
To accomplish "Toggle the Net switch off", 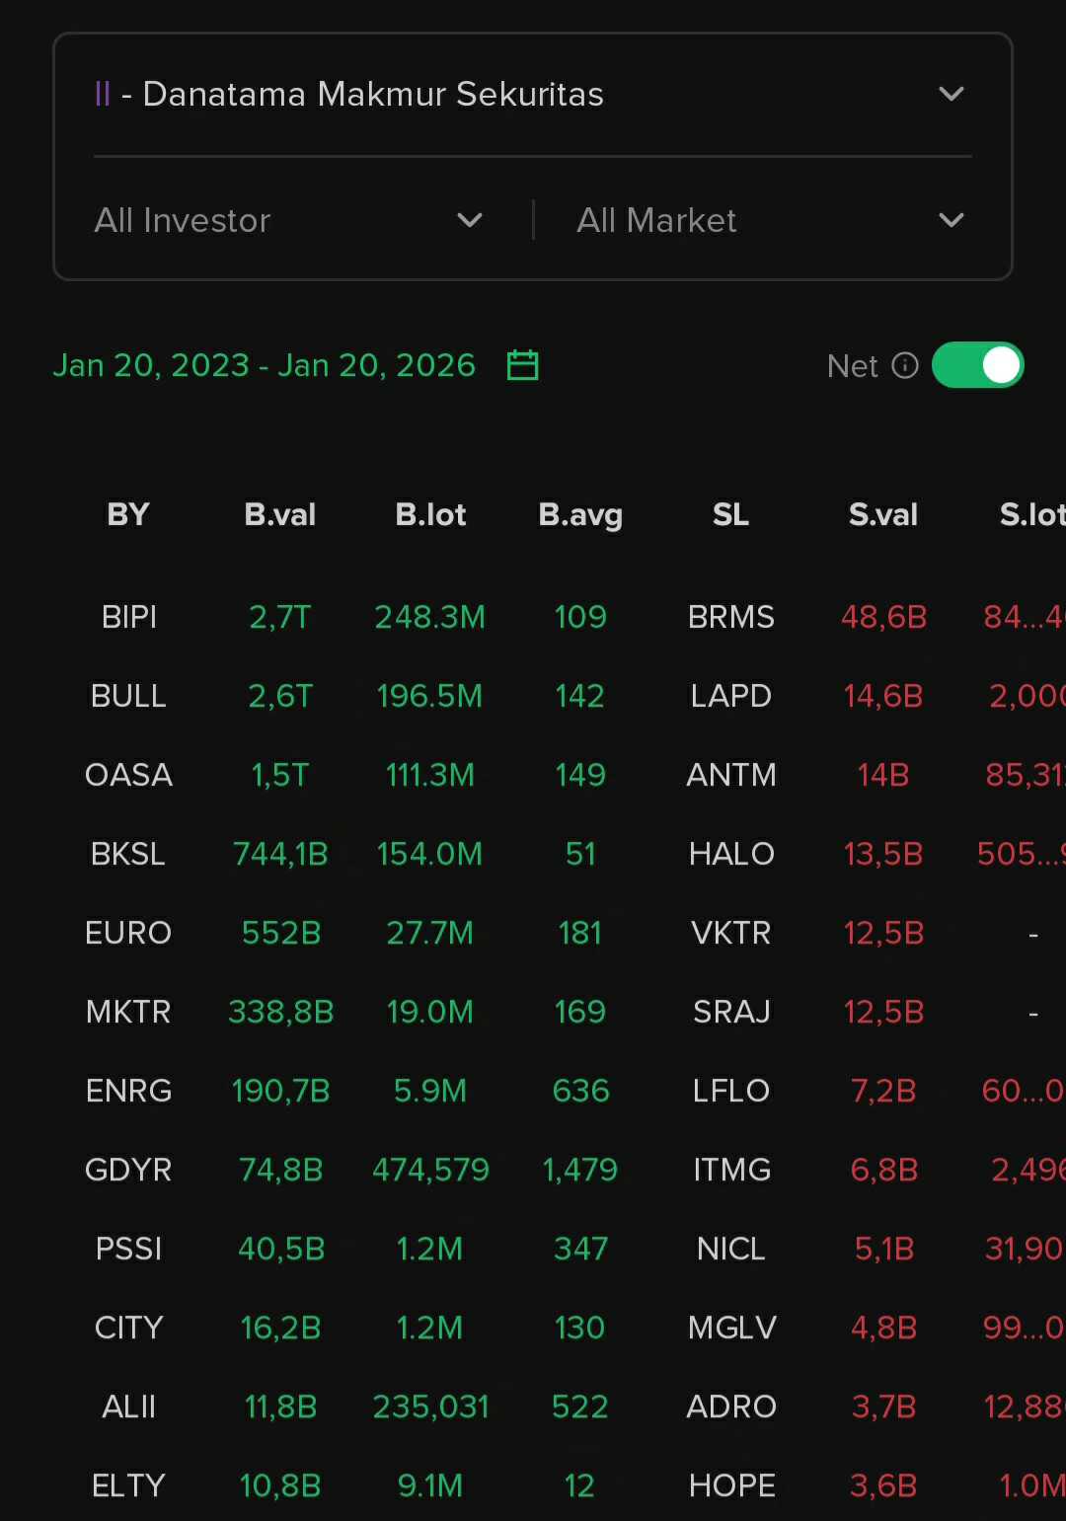I will tap(977, 365).
